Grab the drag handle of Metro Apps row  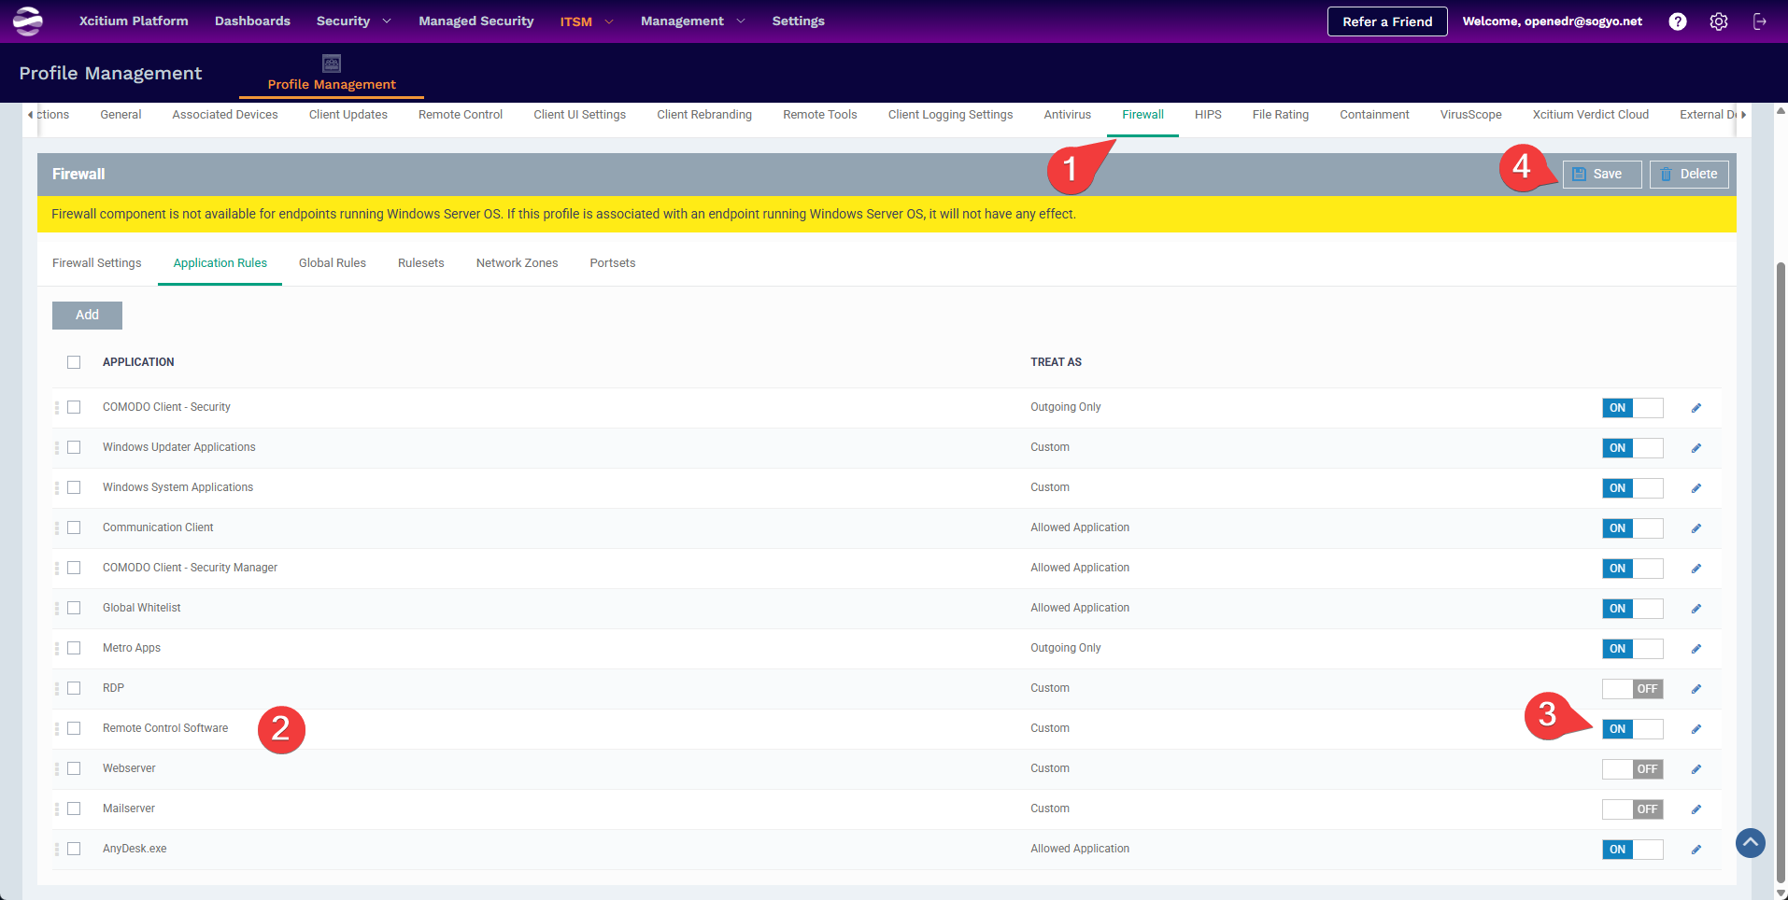tap(57, 648)
